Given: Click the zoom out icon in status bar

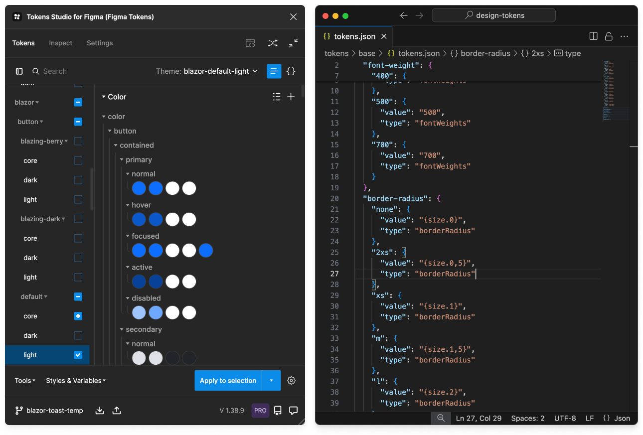Looking at the screenshot, I should [441, 418].
